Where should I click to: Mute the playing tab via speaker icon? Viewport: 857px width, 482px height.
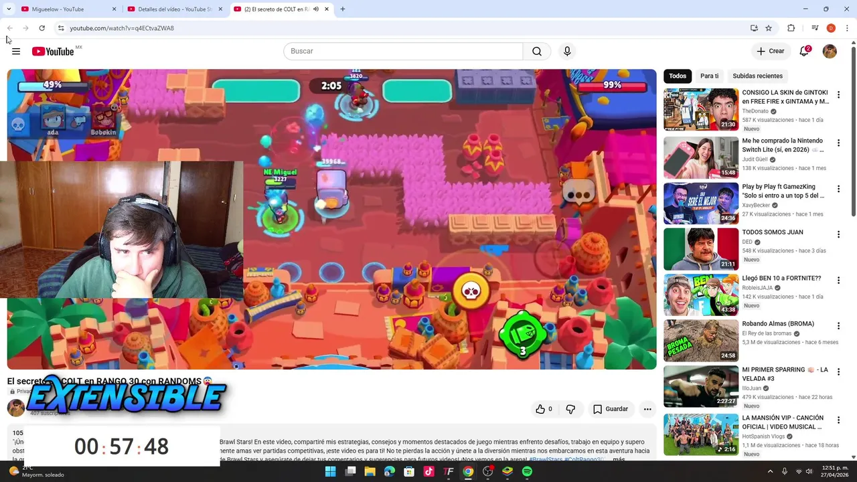coord(316,9)
